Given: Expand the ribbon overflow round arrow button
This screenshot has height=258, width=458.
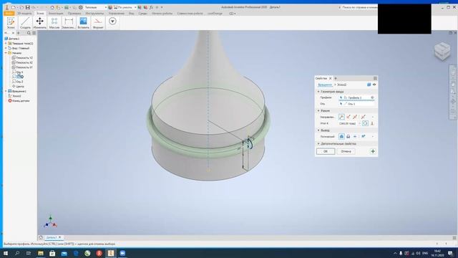Looking at the screenshot, I should pyautogui.click(x=112, y=21).
